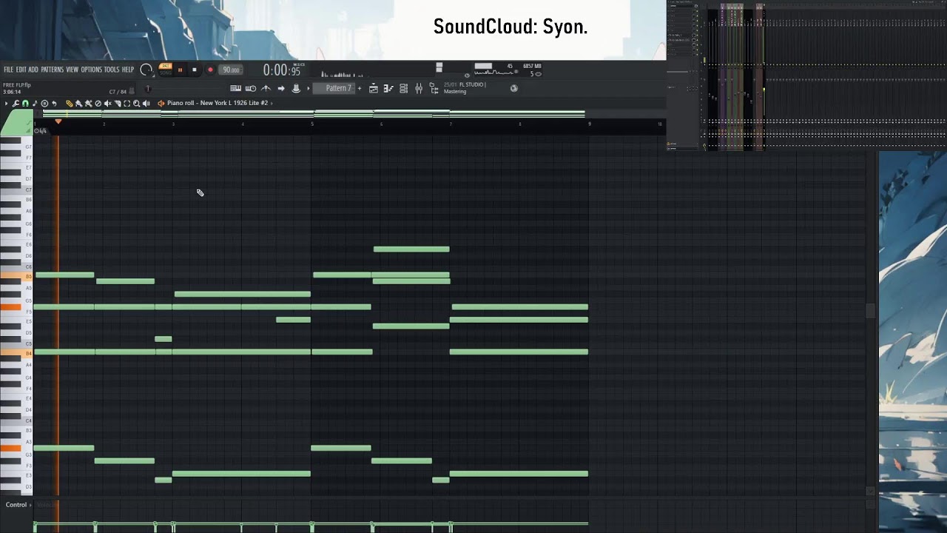Select the highest green note near bar 6
This screenshot has height=533, width=947.
[x=411, y=249]
